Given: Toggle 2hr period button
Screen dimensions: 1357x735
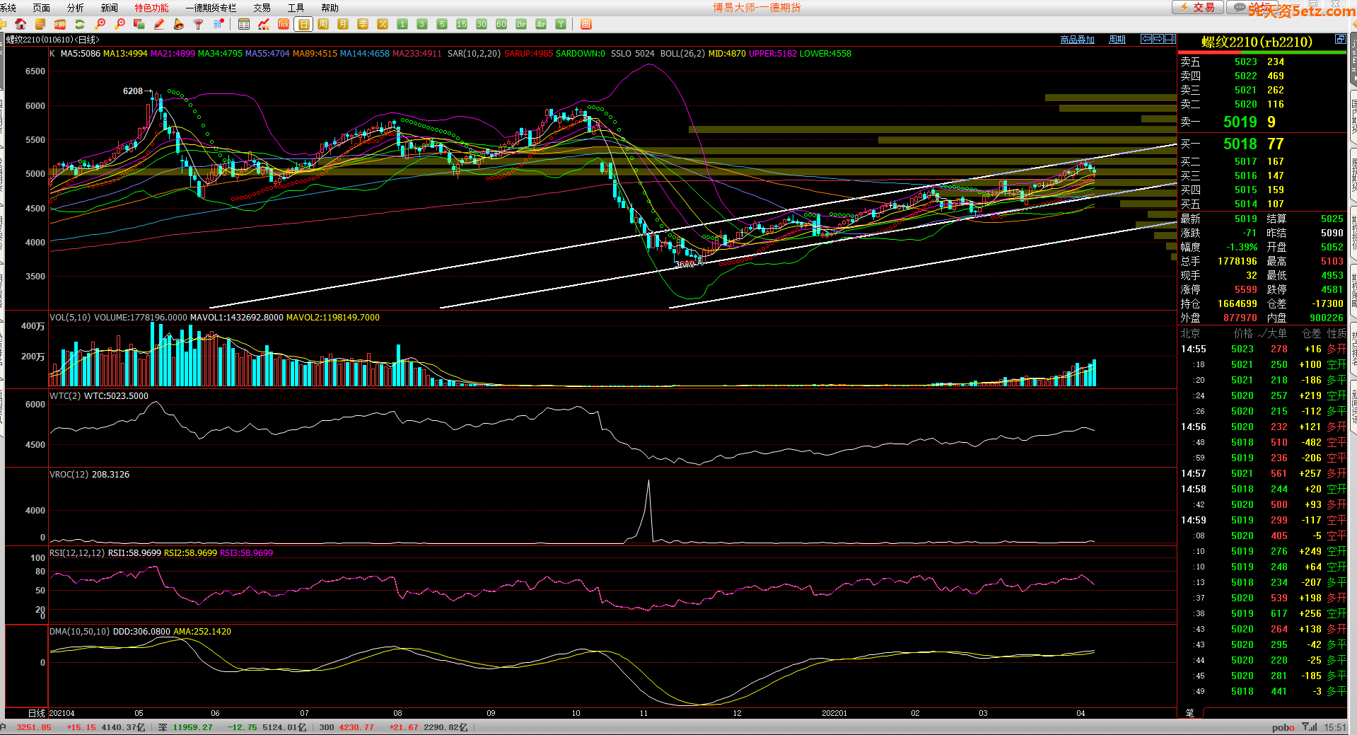Looking at the screenshot, I should pos(521,24).
